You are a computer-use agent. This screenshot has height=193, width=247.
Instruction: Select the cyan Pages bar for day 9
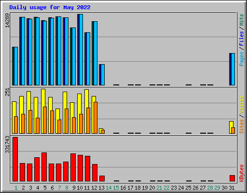click(x=74, y=56)
